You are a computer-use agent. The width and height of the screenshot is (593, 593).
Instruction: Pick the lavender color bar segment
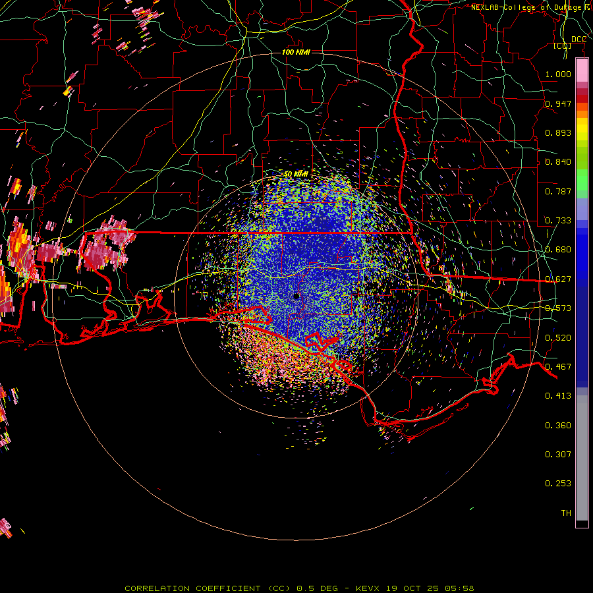(582, 209)
